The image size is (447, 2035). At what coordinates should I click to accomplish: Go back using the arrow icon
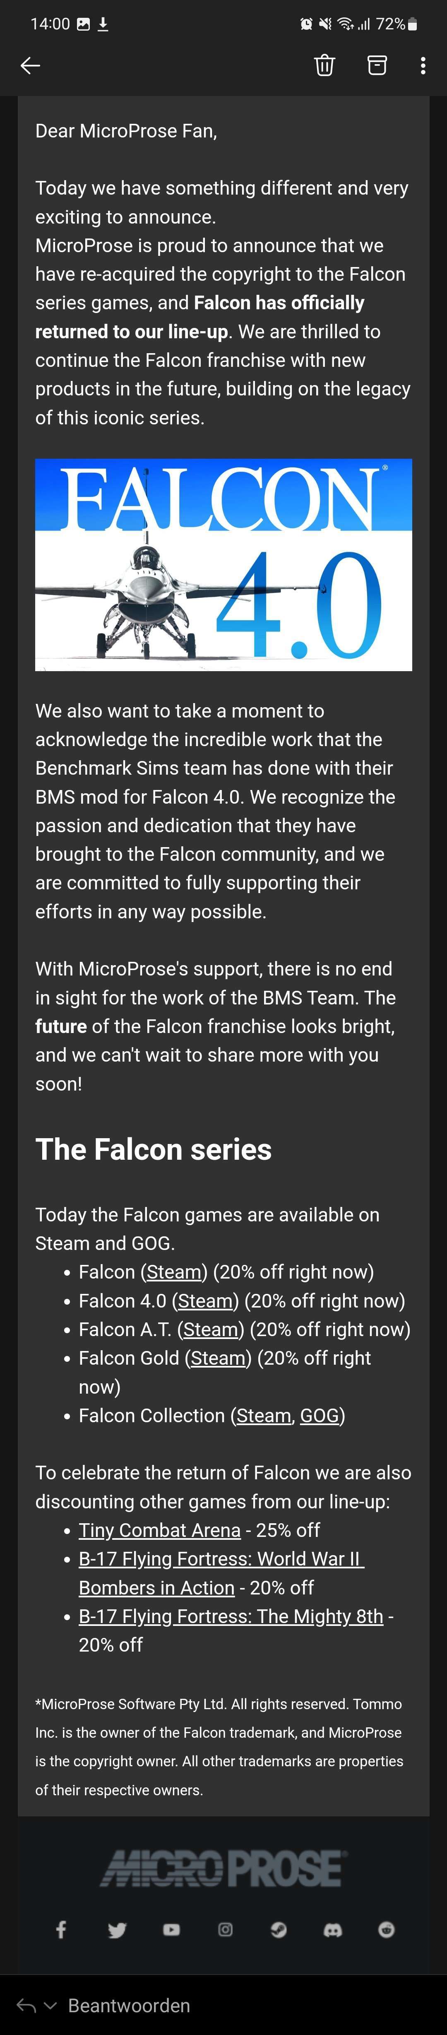(30, 65)
